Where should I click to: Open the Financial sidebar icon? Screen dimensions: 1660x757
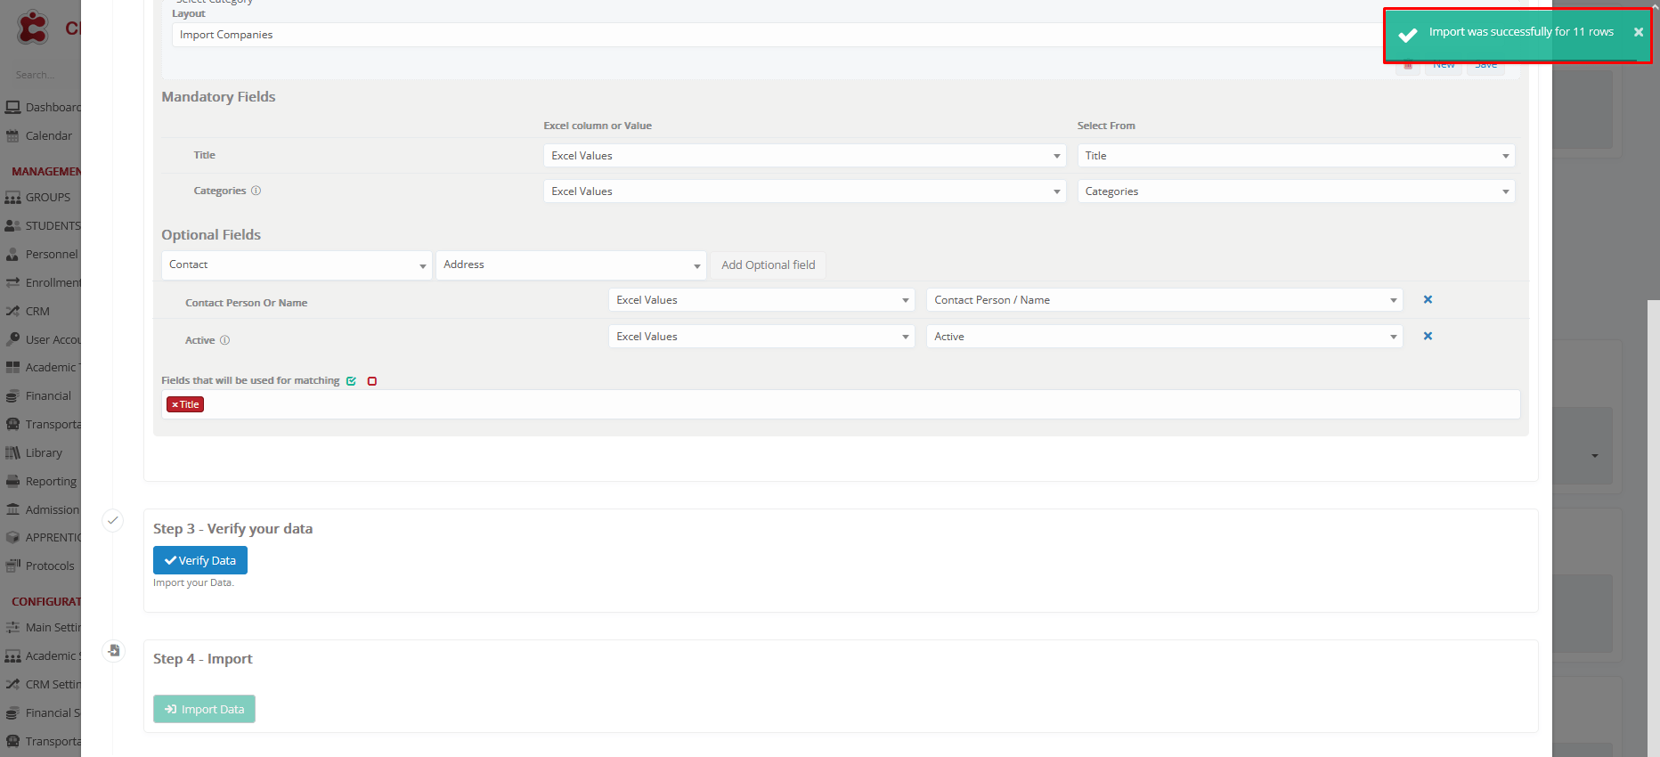pyautogui.click(x=12, y=396)
